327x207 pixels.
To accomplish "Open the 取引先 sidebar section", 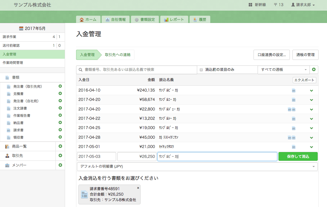I will 28,156.
